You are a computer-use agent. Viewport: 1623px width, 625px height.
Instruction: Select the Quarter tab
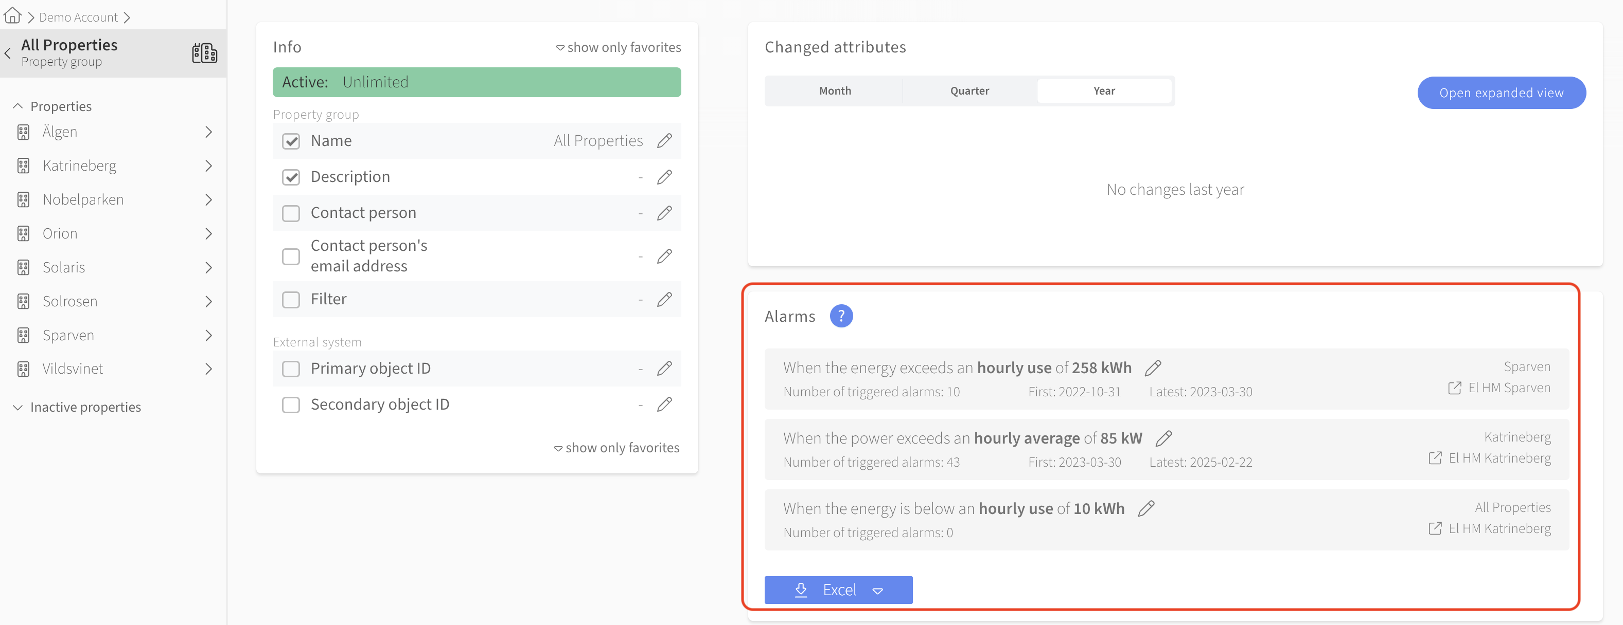[x=969, y=91]
